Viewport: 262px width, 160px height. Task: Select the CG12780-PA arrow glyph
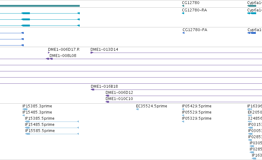[x=183, y=33]
